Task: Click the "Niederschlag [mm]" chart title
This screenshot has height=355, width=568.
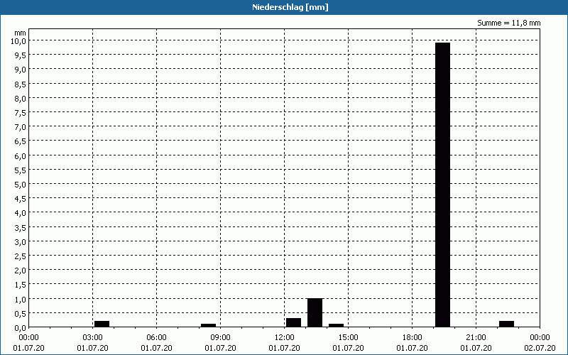Action: click(290, 7)
